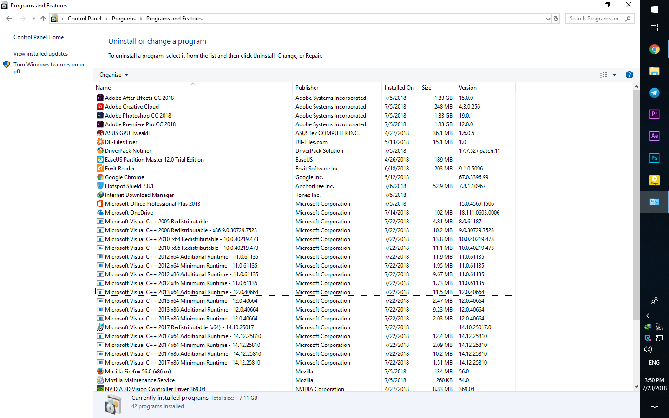This screenshot has width=669, height=418.
Task: Open Task View on the taskbar
Action: [x=655, y=28]
